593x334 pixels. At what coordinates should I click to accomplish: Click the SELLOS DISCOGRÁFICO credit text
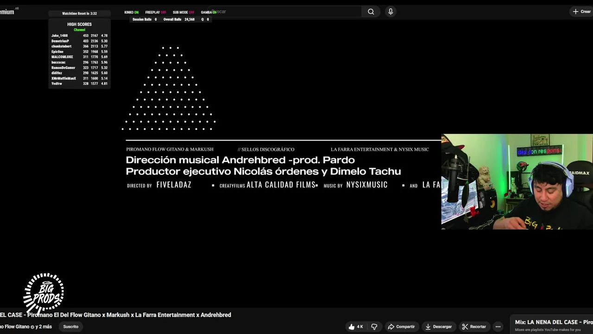coord(266,149)
